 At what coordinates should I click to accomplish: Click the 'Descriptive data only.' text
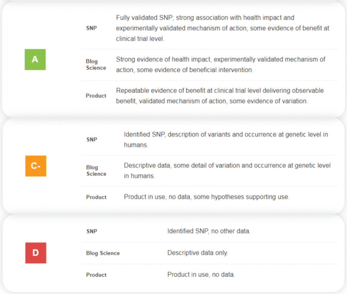(x=197, y=253)
